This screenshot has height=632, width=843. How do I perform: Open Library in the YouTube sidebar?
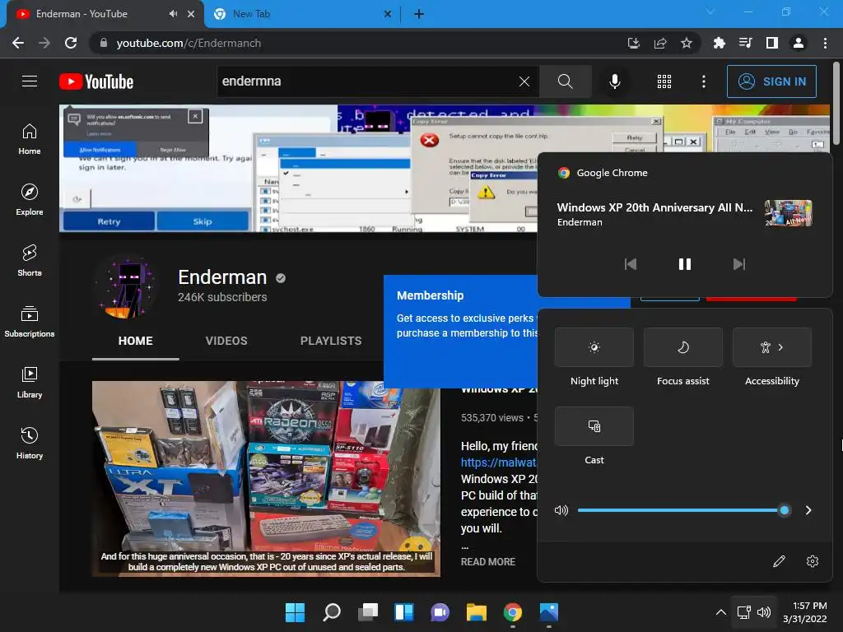pyautogui.click(x=30, y=382)
